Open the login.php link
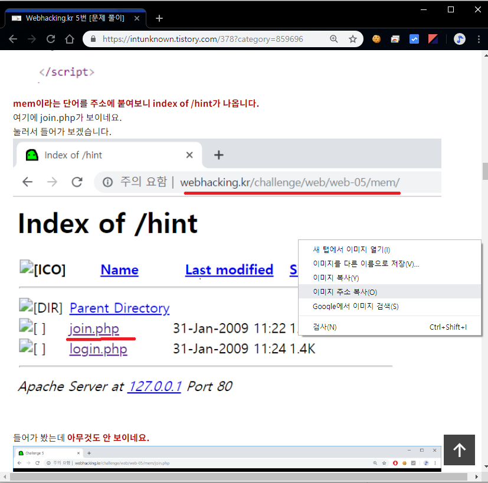 (x=99, y=349)
